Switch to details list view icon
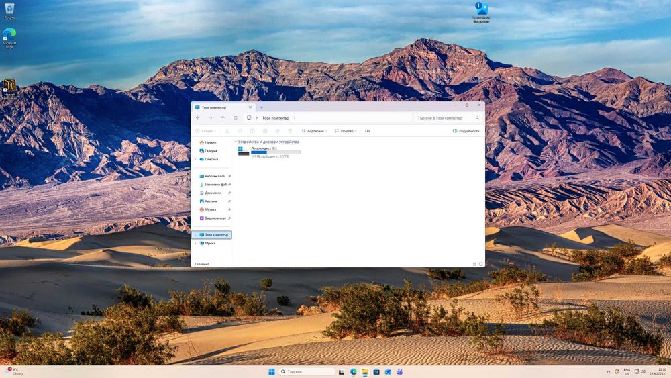 (x=474, y=264)
